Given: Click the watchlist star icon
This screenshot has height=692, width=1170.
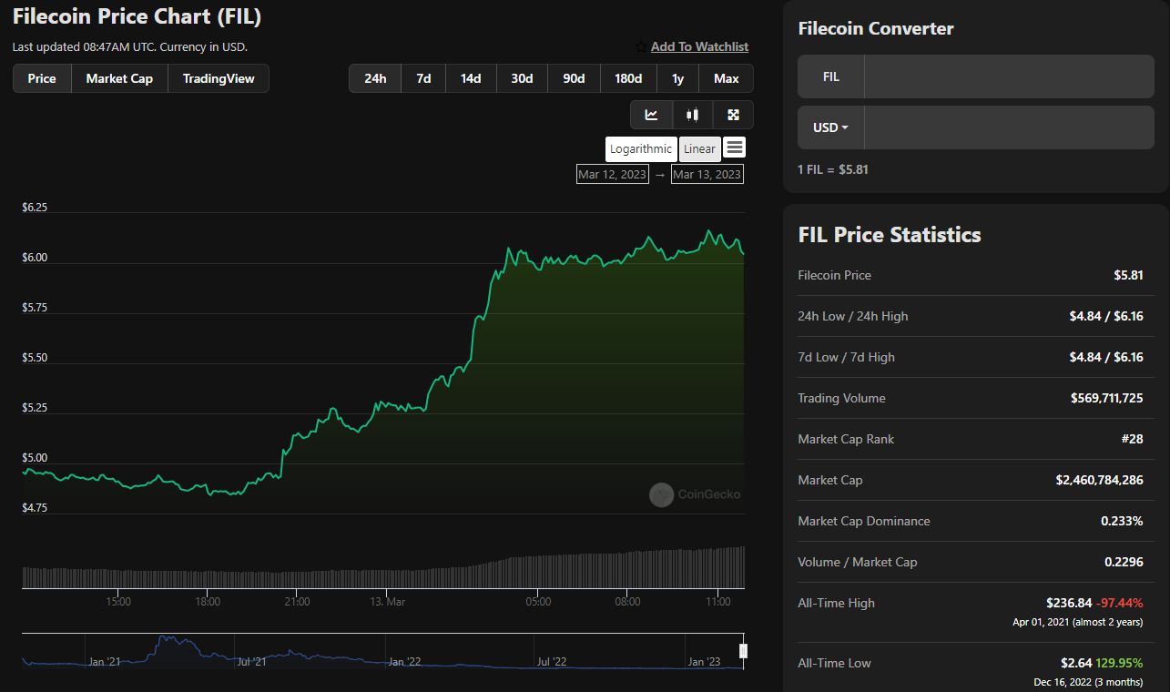Looking at the screenshot, I should (641, 46).
